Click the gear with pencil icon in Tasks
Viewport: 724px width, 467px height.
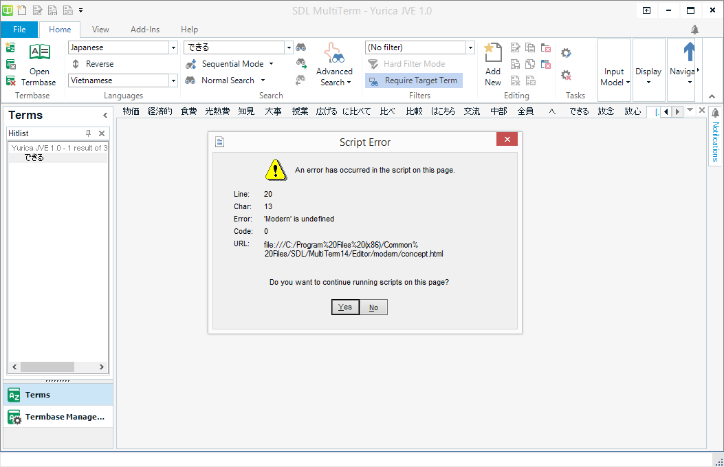click(566, 53)
